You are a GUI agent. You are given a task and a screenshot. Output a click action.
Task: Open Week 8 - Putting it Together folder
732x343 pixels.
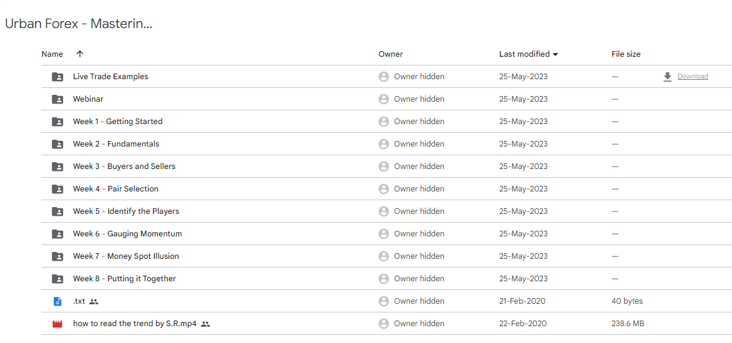click(x=124, y=279)
